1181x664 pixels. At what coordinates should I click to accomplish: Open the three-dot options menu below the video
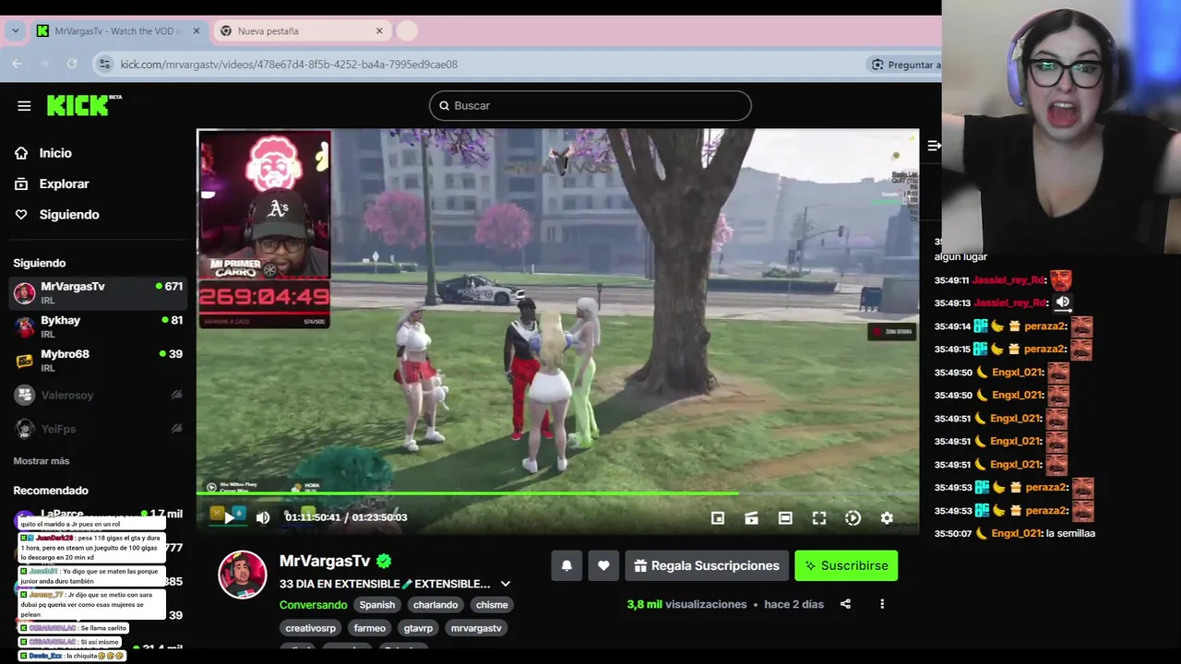(x=882, y=604)
